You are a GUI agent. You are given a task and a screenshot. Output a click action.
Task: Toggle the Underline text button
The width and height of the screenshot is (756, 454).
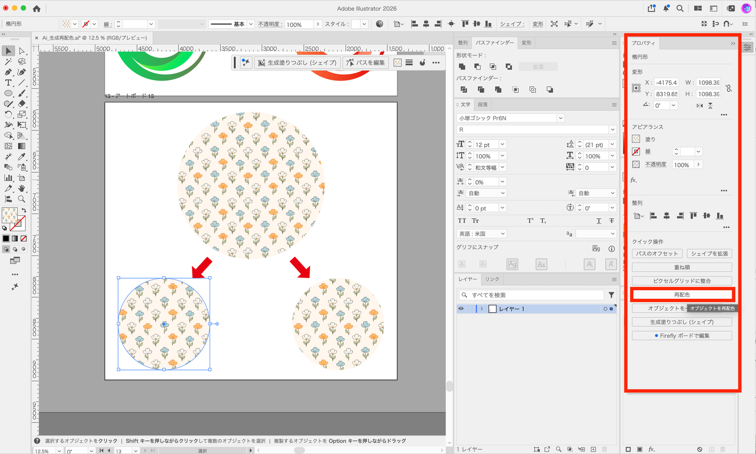(x=599, y=221)
